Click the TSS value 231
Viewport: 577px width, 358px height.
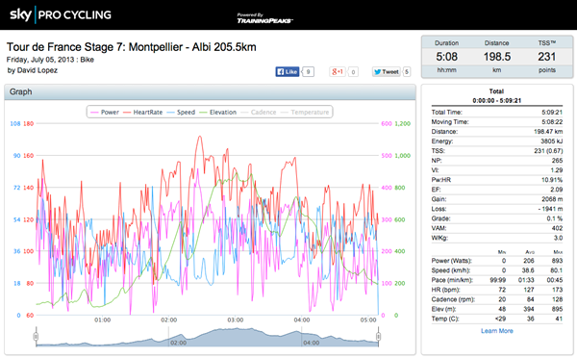(x=547, y=57)
